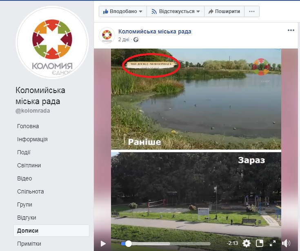
Task: Open post options three-dot menu
Action: (291, 31)
